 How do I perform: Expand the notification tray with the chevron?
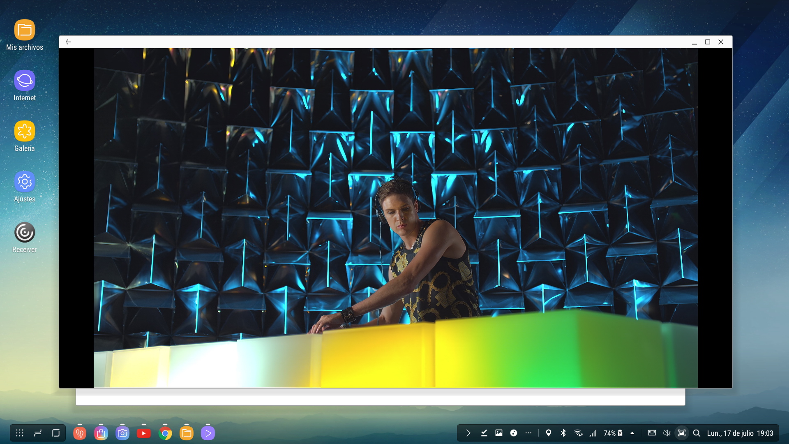pyautogui.click(x=468, y=433)
